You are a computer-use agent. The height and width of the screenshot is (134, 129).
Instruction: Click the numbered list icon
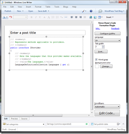coord(53,17)
